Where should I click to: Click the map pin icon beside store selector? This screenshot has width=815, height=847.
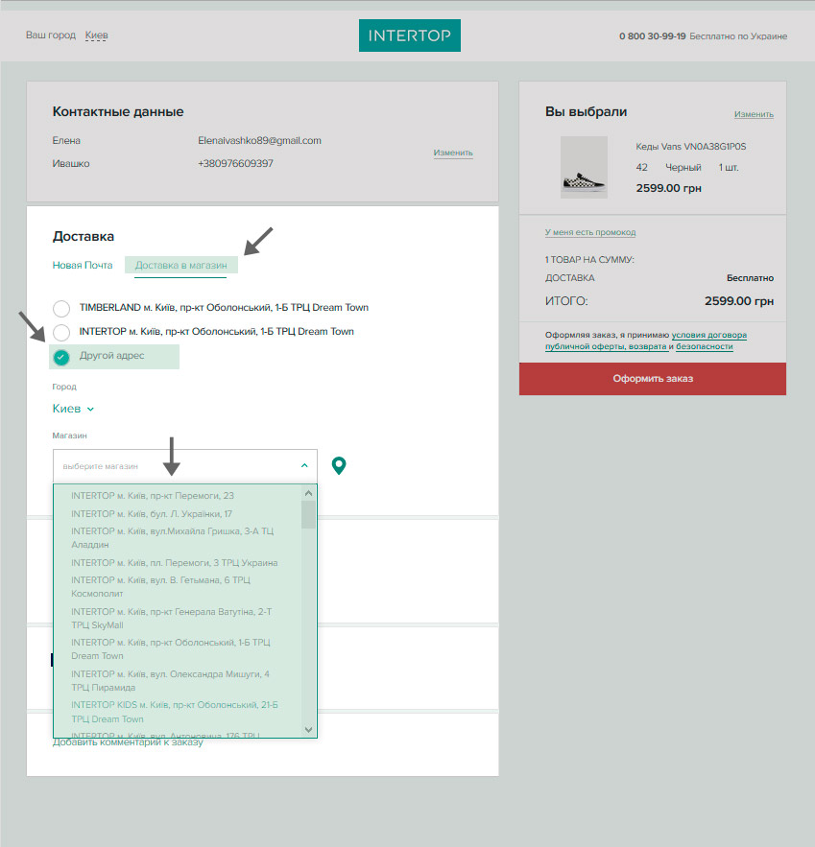click(338, 465)
